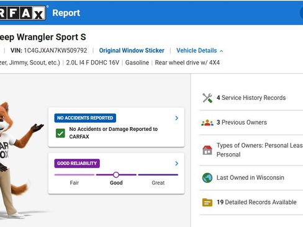Expand the Good Reliability card arrow
The height and width of the screenshot is (227, 303).
pyautogui.click(x=176, y=164)
